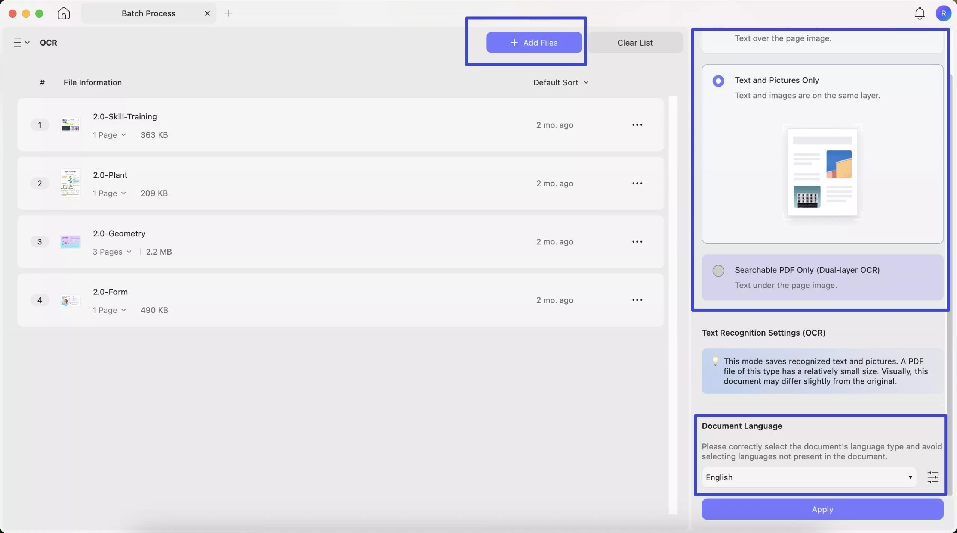Expand the 3 Pages selector for 2.0-Geometry
957x533 pixels.
(112, 252)
